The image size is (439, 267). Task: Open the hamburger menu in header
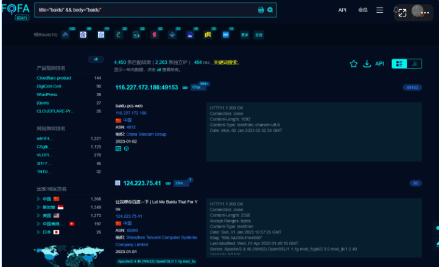(380, 10)
